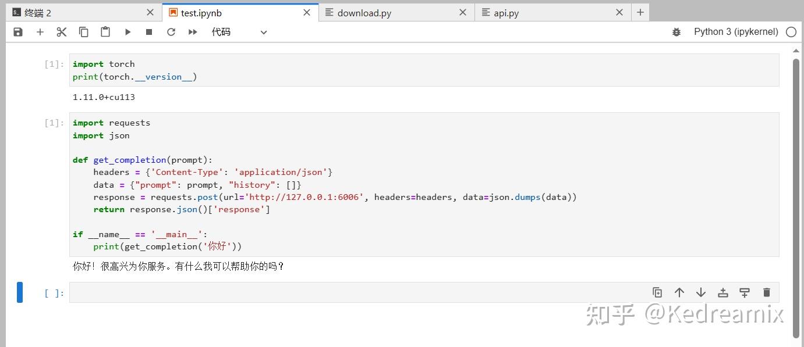Screen dimensions: 804x347
Task: Copy the selected cell in the toolbar
Action: pyautogui.click(x=83, y=32)
